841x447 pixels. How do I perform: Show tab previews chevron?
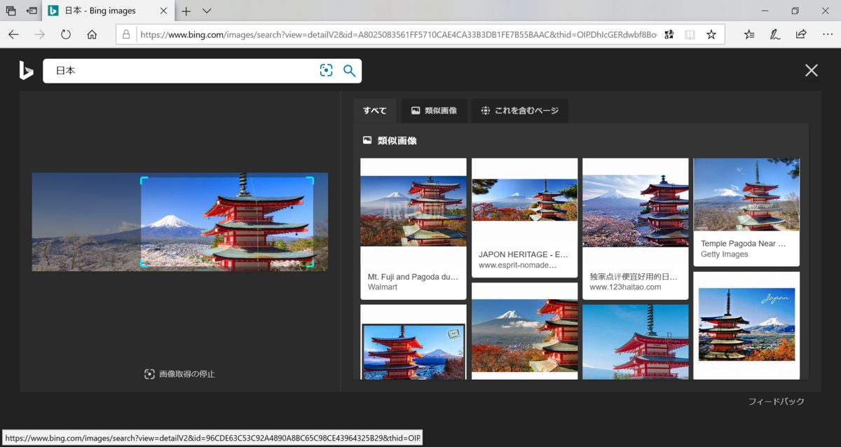point(207,11)
